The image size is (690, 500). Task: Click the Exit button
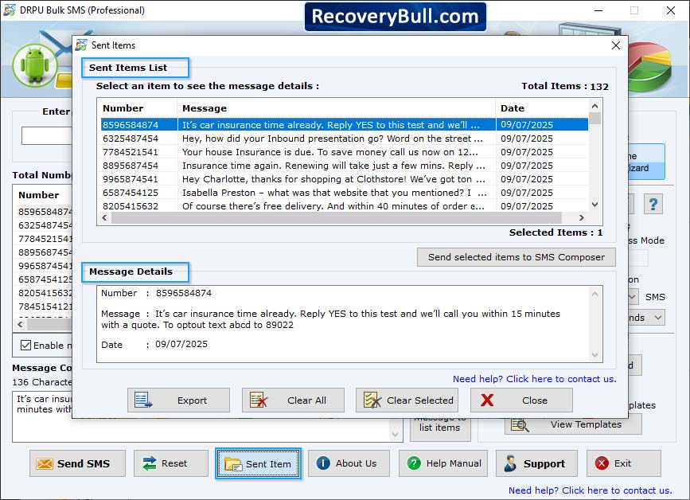624,463
